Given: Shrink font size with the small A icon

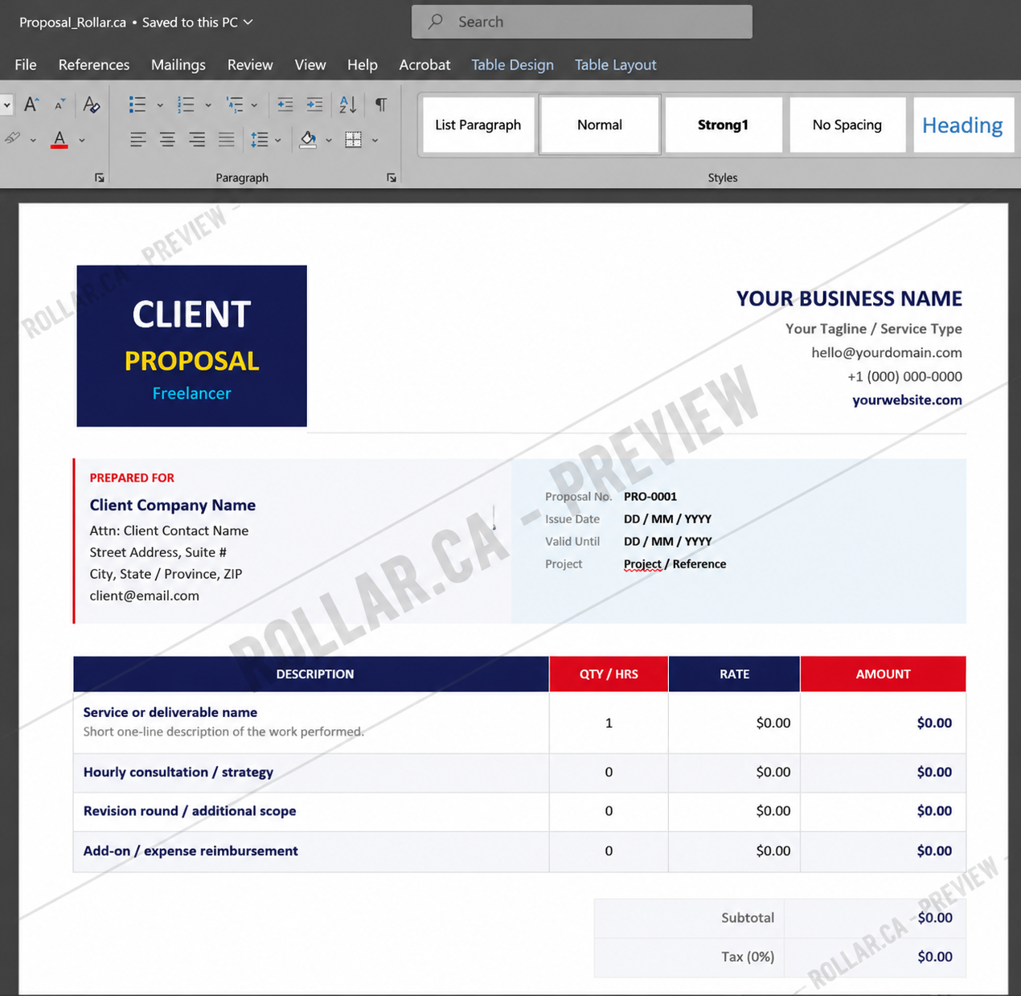Looking at the screenshot, I should click(x=60, y=105).
